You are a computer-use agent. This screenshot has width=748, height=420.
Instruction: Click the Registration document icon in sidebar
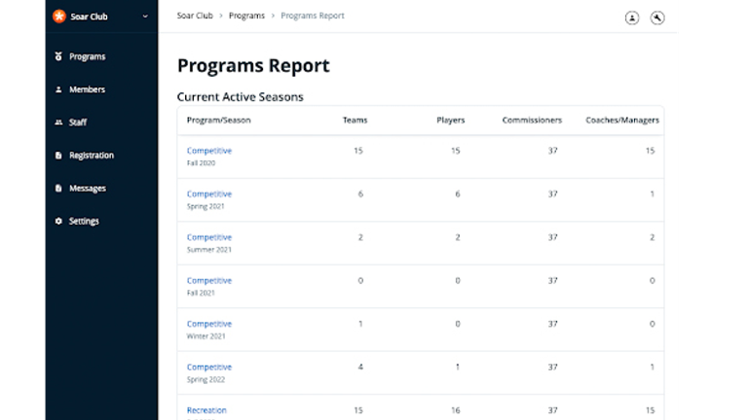pyautogui.click(x=58, y=156)
